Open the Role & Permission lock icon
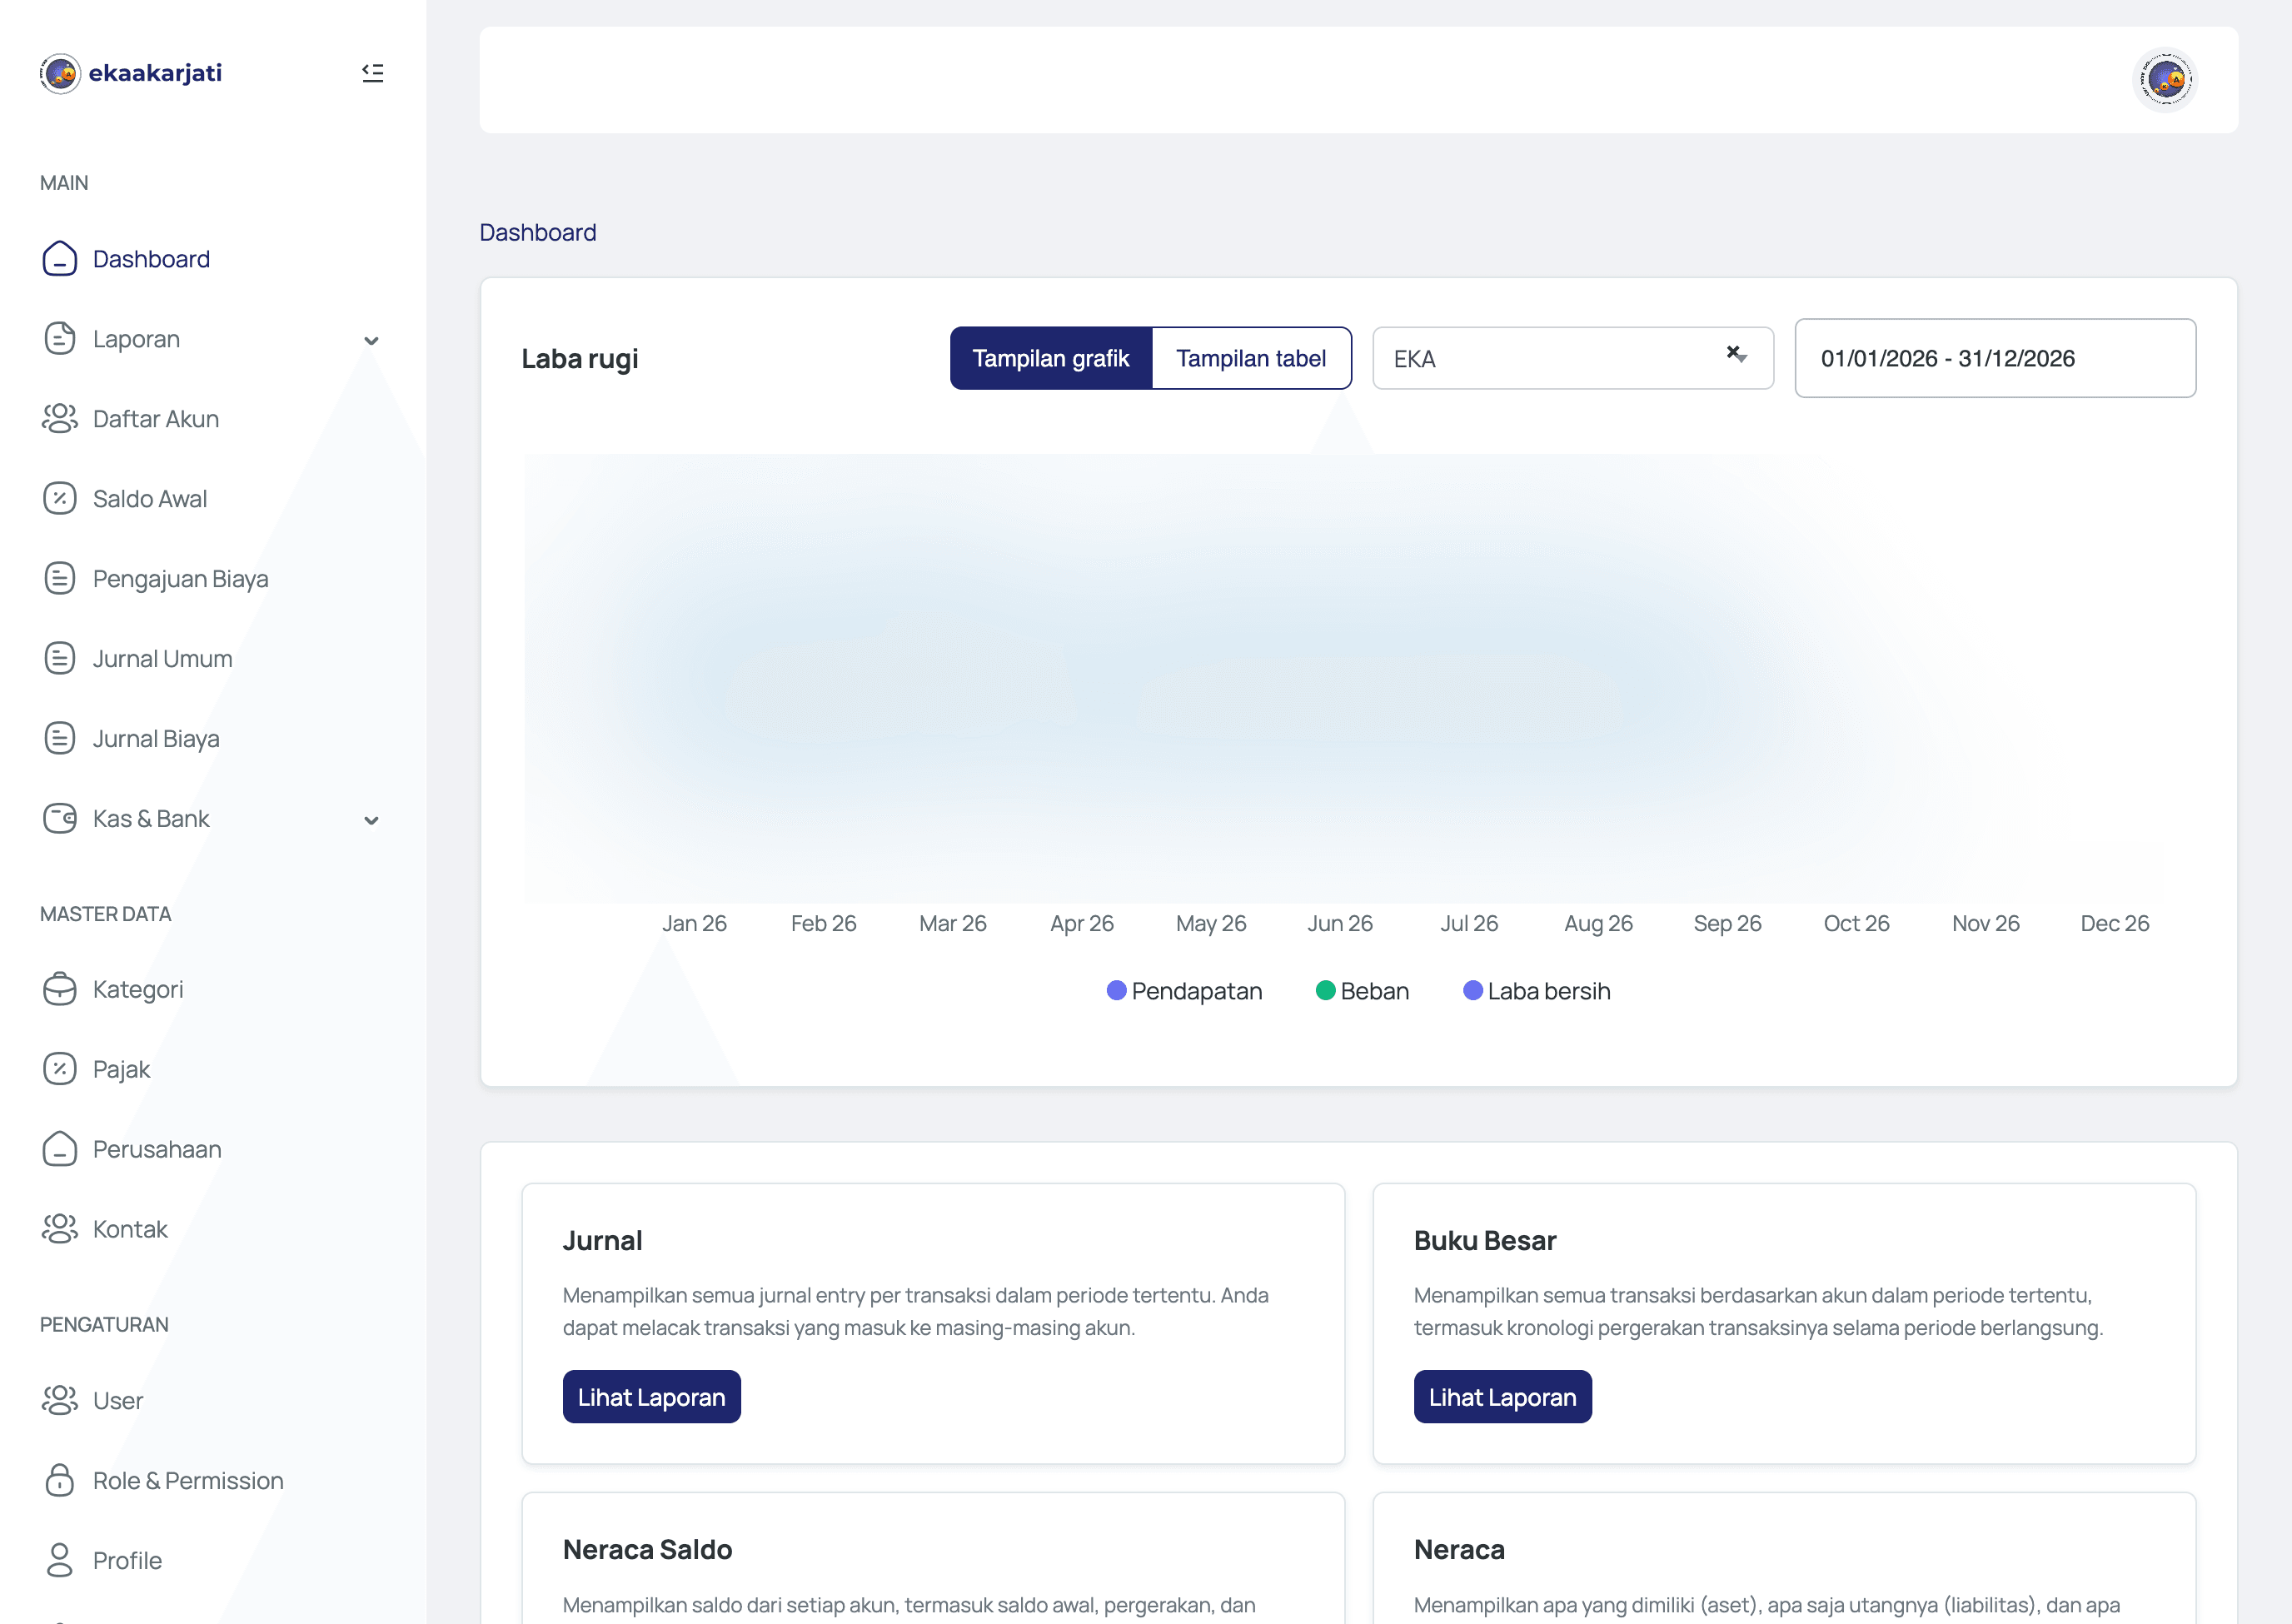This screenshot has width=2292, height=1624. 60,1480
